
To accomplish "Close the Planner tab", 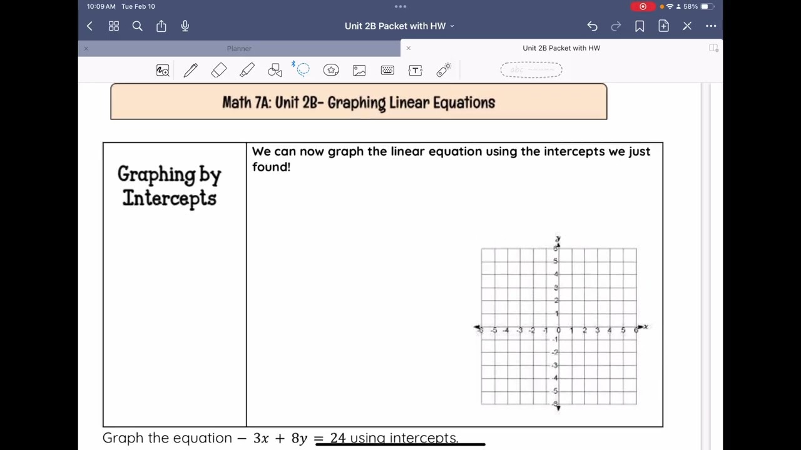I will click(x=86, y=48).
